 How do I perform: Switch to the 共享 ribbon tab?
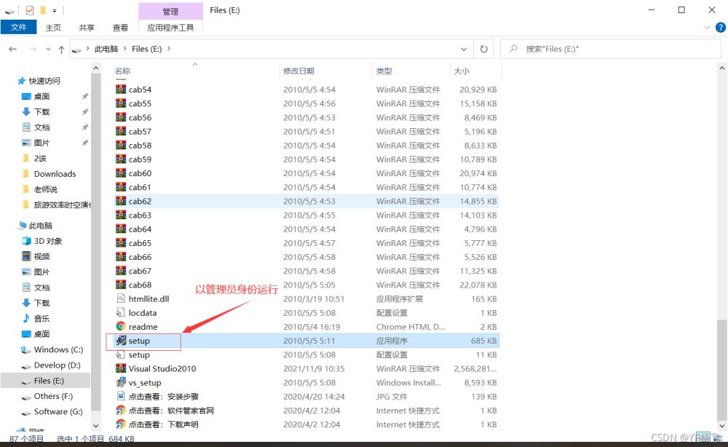[87, 28]
